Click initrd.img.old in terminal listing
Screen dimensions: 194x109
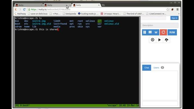tap(42, 24)
